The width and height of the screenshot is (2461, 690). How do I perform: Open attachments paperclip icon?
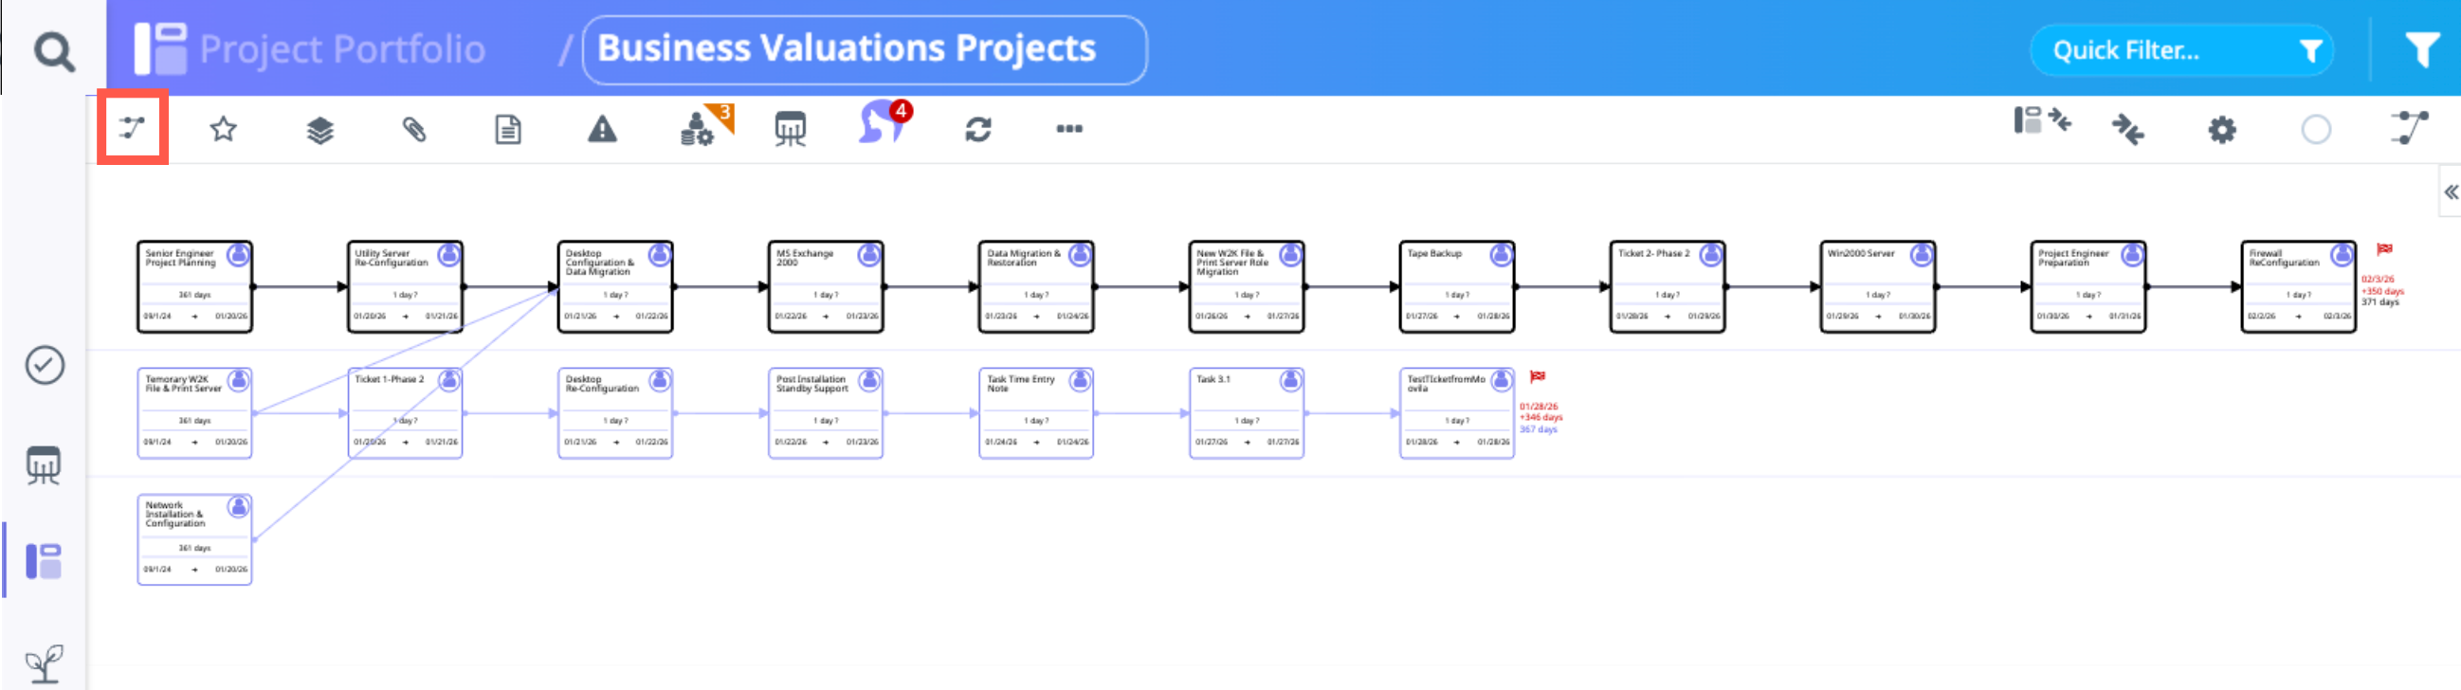[413, 129]
